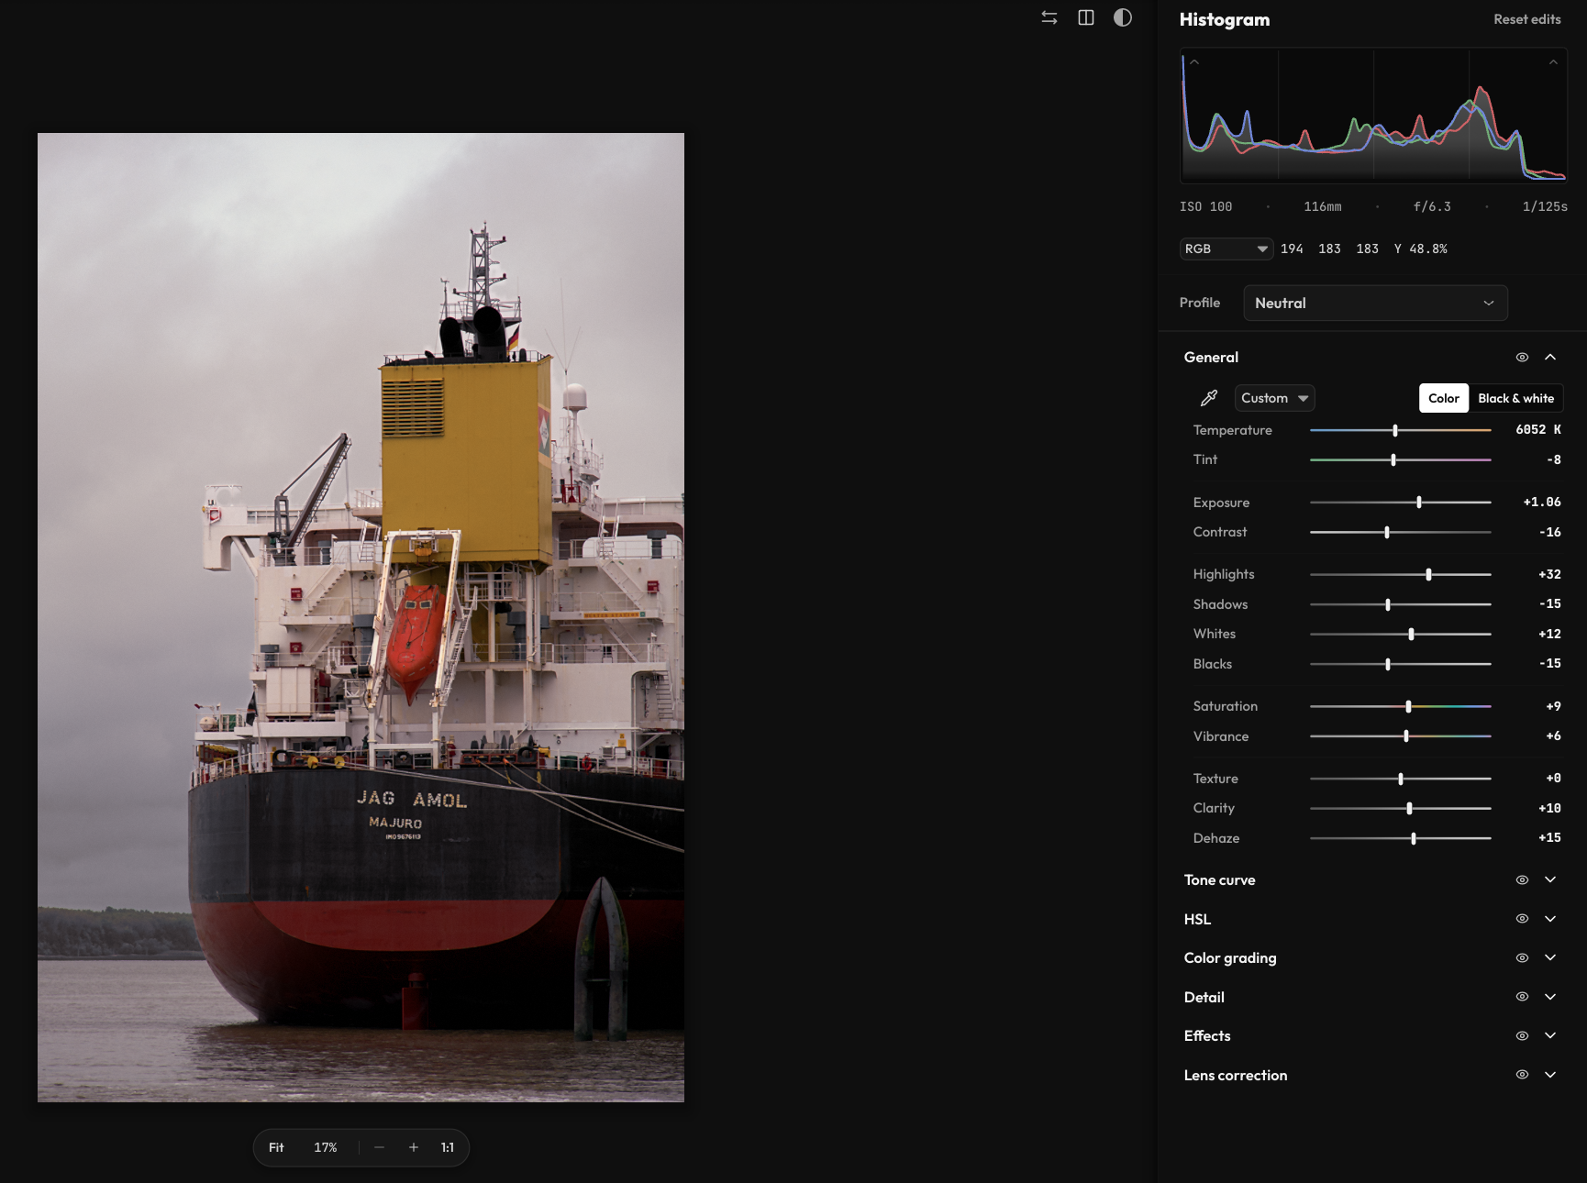Toggle Effects visibility eye
This screenshot has width=1587, height=1183.
click(x=1522, y=1035)
